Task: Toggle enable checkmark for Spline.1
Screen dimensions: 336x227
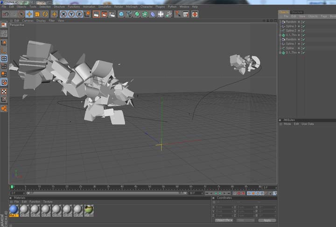Action: click(304, 44)
